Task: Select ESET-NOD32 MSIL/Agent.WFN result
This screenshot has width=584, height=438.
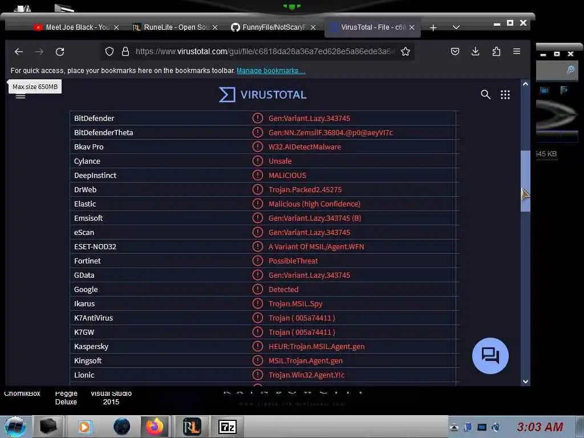Action: point(316,246)
